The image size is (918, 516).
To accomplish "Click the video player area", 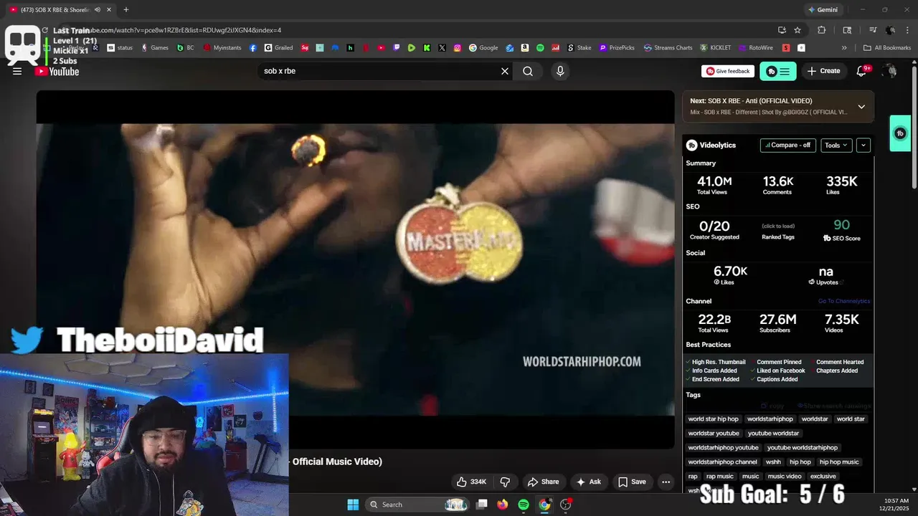I will [x=355, y=269].
